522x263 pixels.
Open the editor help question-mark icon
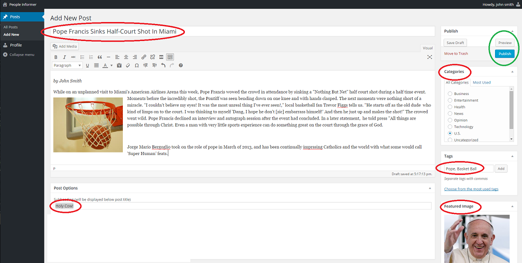pyautogui.click(x=180, y=65)
